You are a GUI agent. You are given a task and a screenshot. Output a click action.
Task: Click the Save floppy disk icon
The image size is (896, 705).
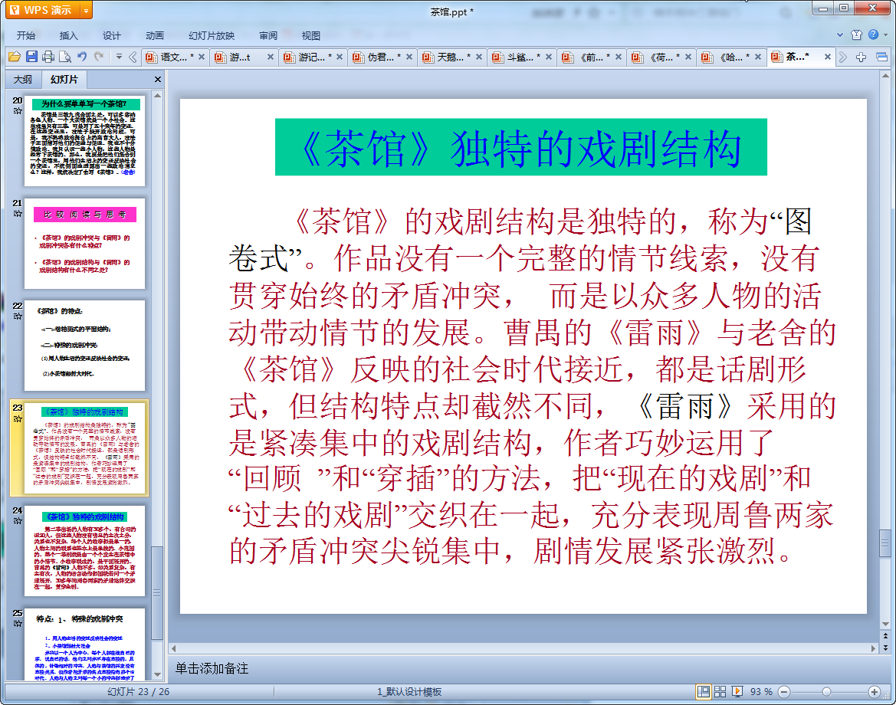[x=32, y=57]
